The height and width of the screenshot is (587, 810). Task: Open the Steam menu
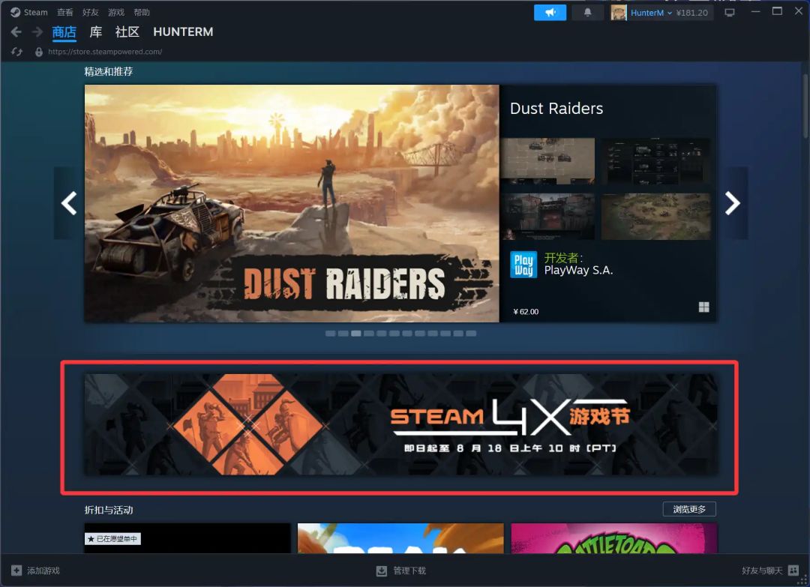(x=36, y=13)
